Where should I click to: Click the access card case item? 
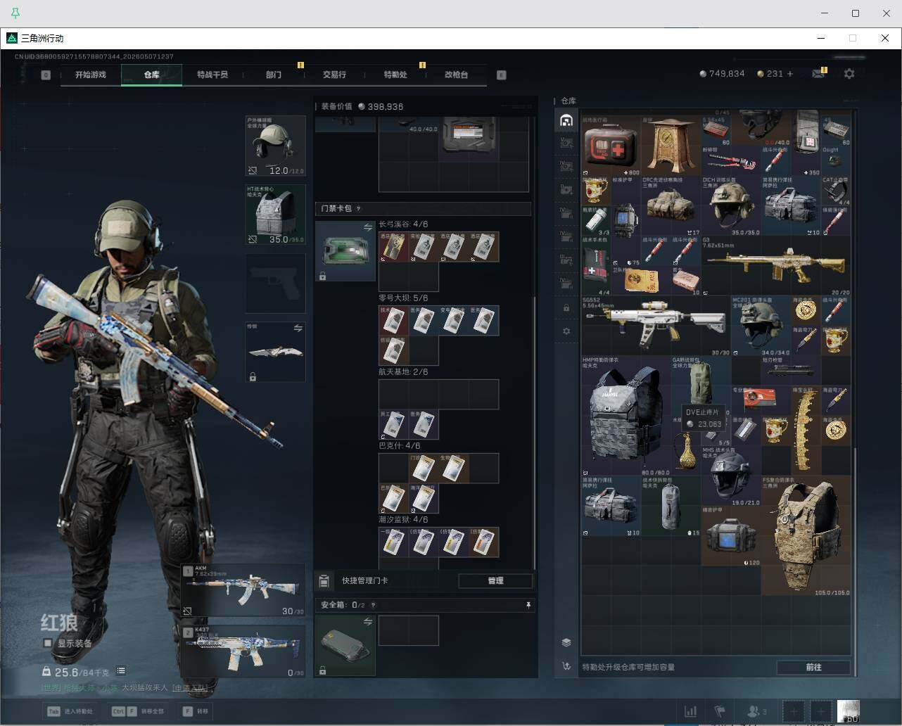[x=345, y=251]
